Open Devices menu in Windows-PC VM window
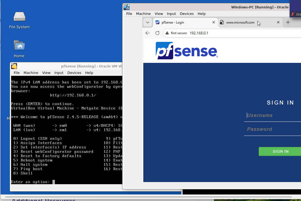The height and width of the screenshot is (201, 301). point(187,14)
